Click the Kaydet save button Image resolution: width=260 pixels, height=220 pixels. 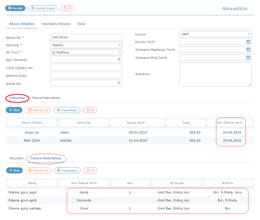click(15, 8)
